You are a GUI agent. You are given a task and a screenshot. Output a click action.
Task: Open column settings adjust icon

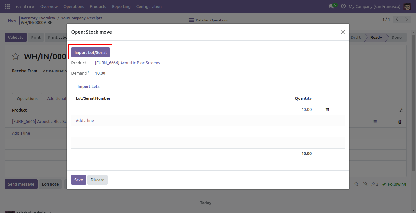coord(401,110)
